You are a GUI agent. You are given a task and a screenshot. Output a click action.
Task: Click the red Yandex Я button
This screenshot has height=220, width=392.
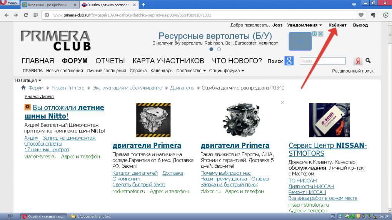pos(358,61)
